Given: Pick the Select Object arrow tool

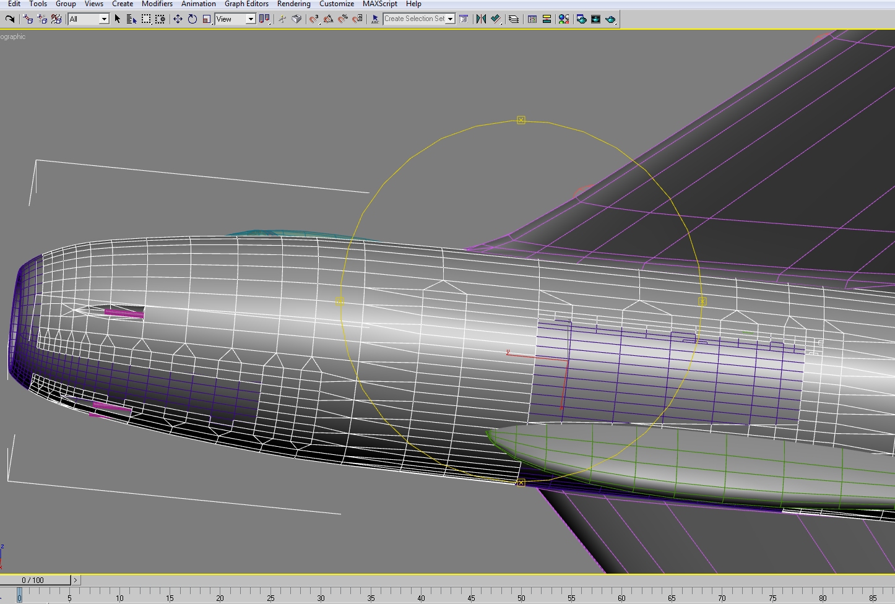Looking at the screenshot, I should [x=118, y=19].
